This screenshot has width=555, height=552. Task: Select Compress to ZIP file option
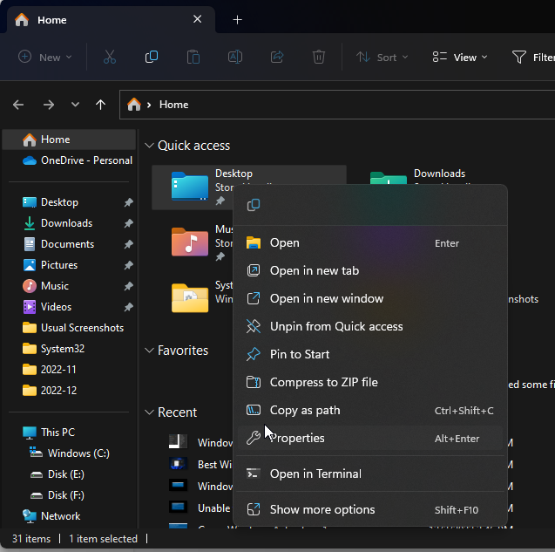coord(323,382)
